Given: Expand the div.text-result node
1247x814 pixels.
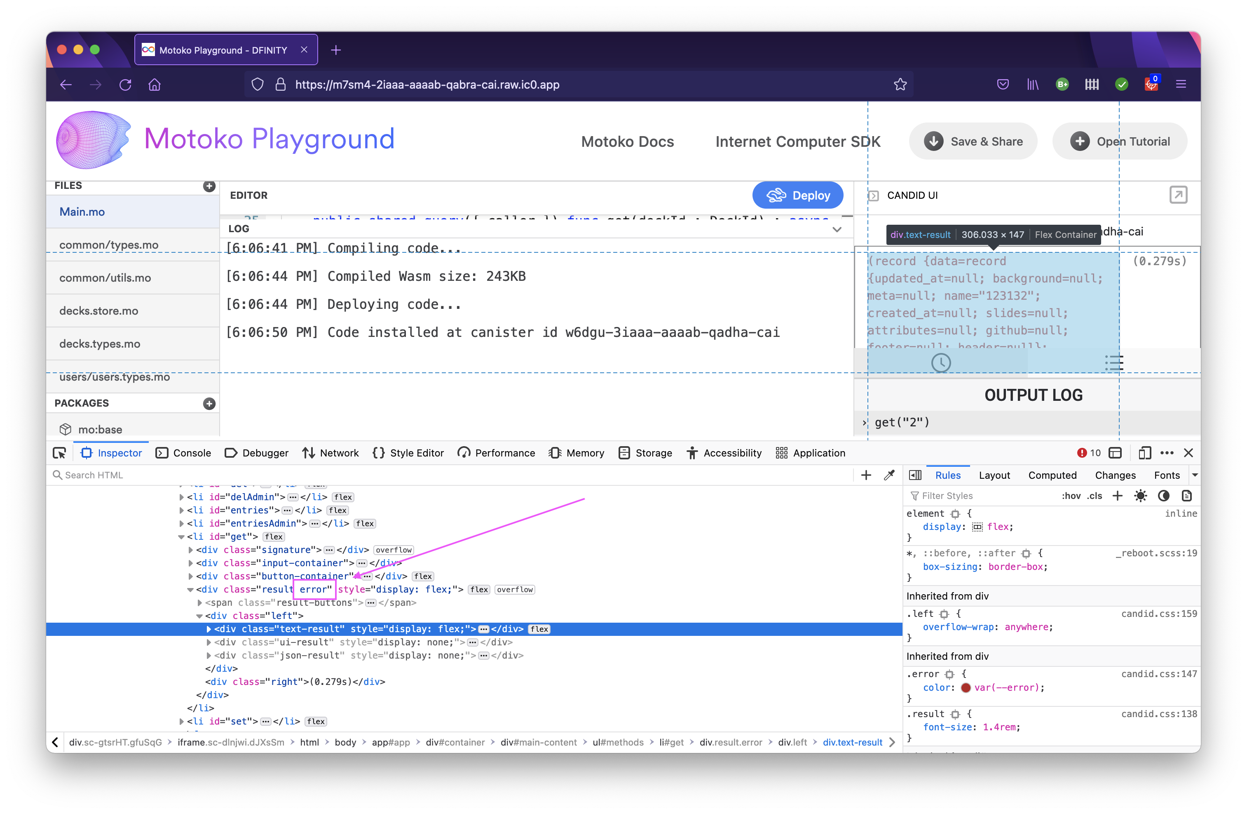Looking at the screenshot, I should 208,629.
